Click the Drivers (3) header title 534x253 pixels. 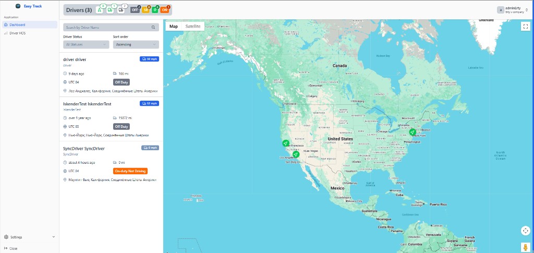(79, 10)
